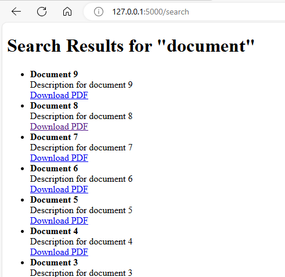Open the browser home page icon
Viewport: 285px width, 277px height.
67,12
